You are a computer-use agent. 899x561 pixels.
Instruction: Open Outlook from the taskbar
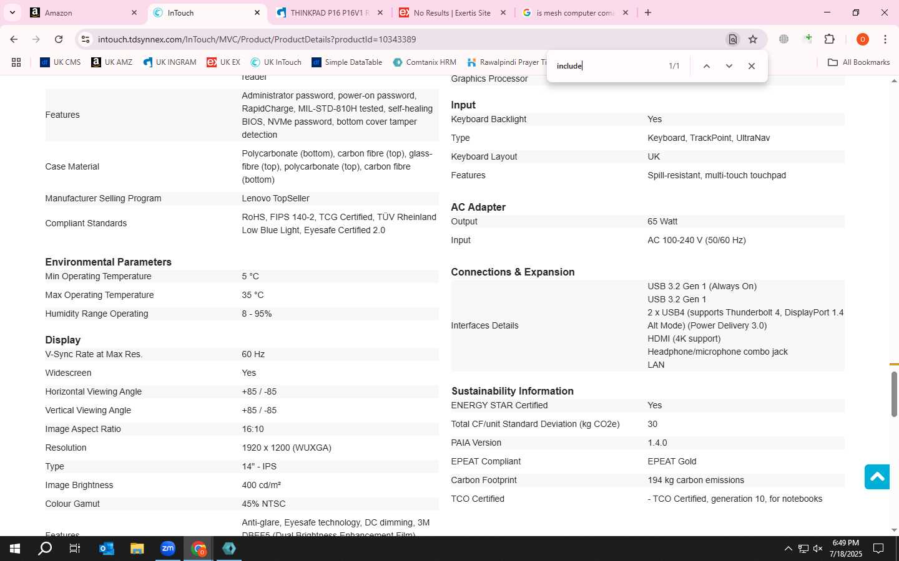107,549
